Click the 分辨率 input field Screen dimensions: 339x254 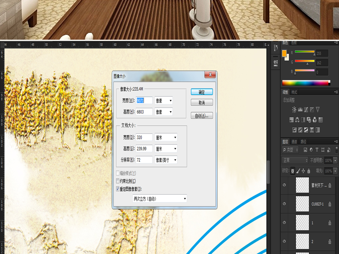click(144, 160)
